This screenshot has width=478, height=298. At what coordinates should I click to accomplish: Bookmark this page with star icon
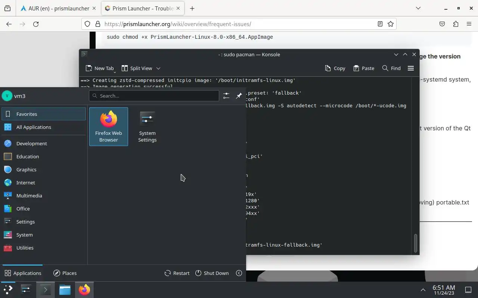point(391,24)
